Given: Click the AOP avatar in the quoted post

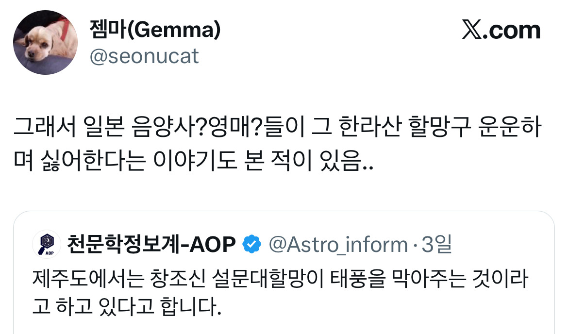Looking at the screenshot, I should (46, 244).
